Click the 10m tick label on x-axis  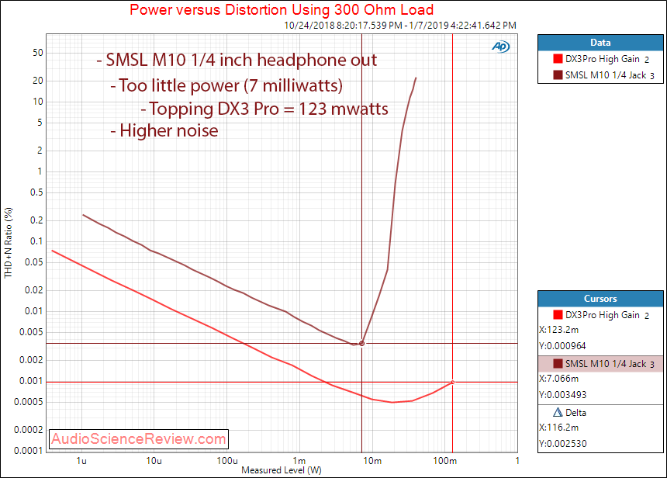click(372, 461)
